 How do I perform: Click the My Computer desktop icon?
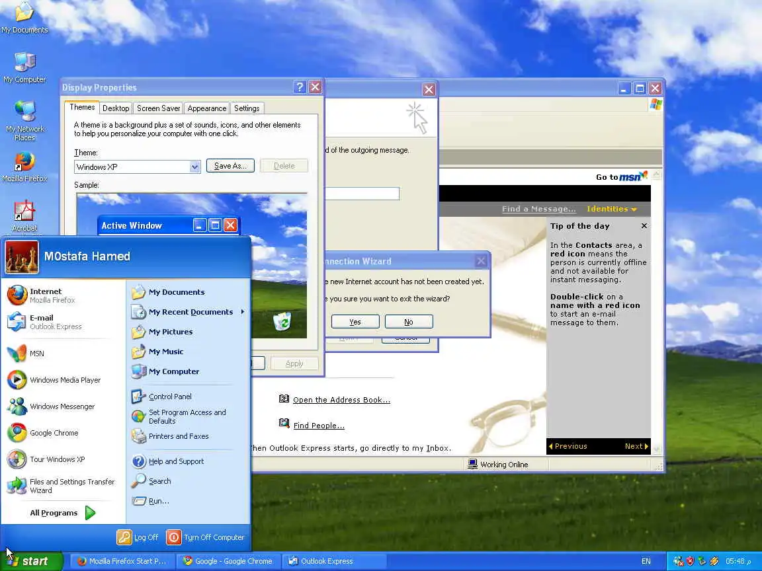24,67
